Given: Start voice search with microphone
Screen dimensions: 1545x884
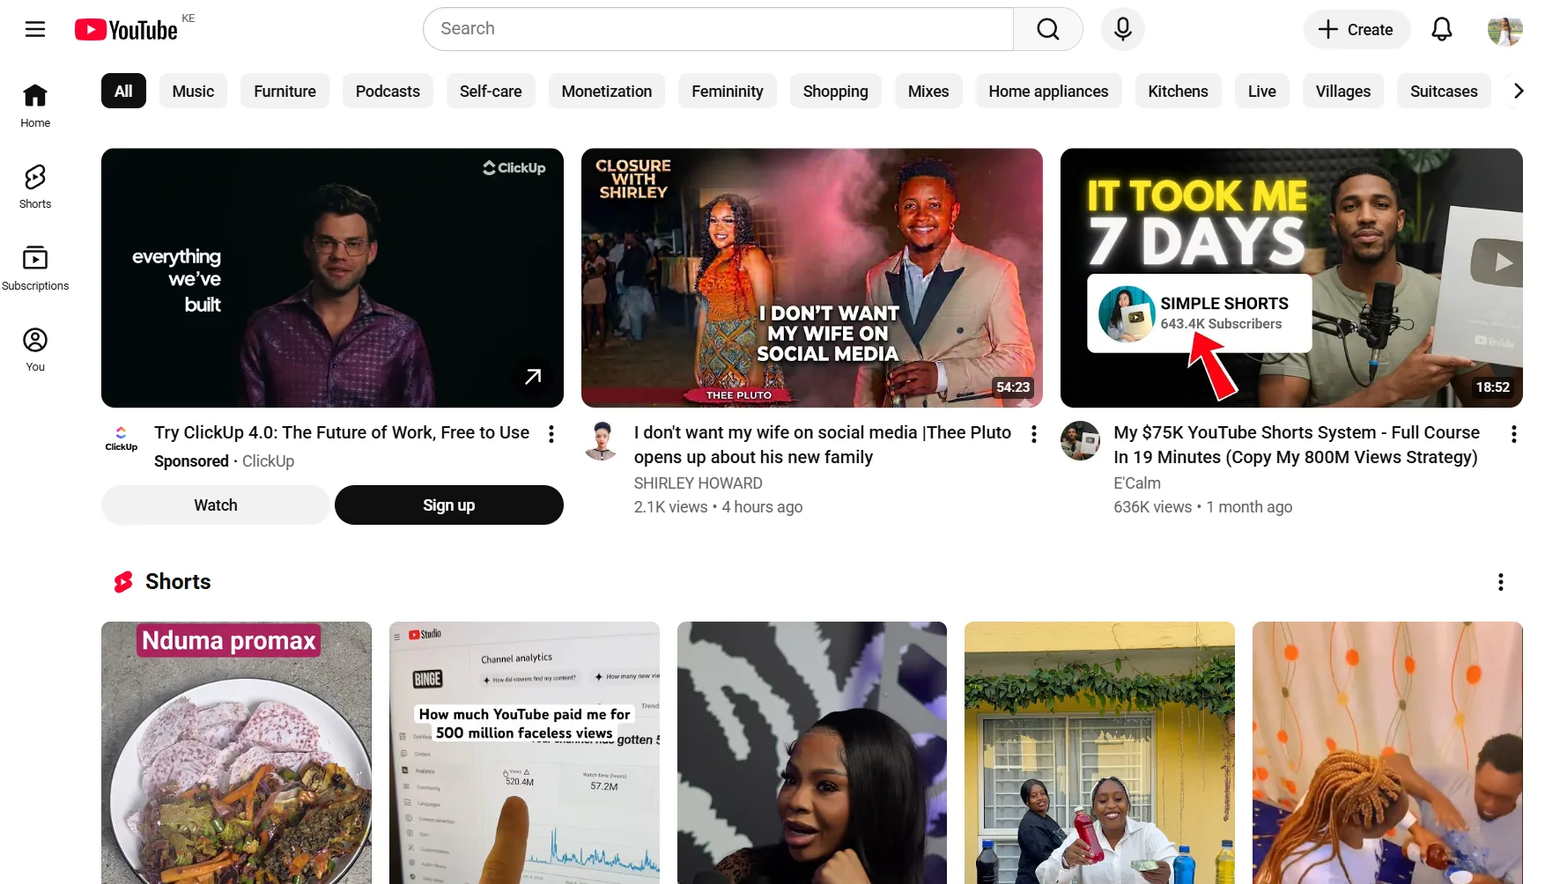Looking at the screenshot, I should (x=1122, y=29).
